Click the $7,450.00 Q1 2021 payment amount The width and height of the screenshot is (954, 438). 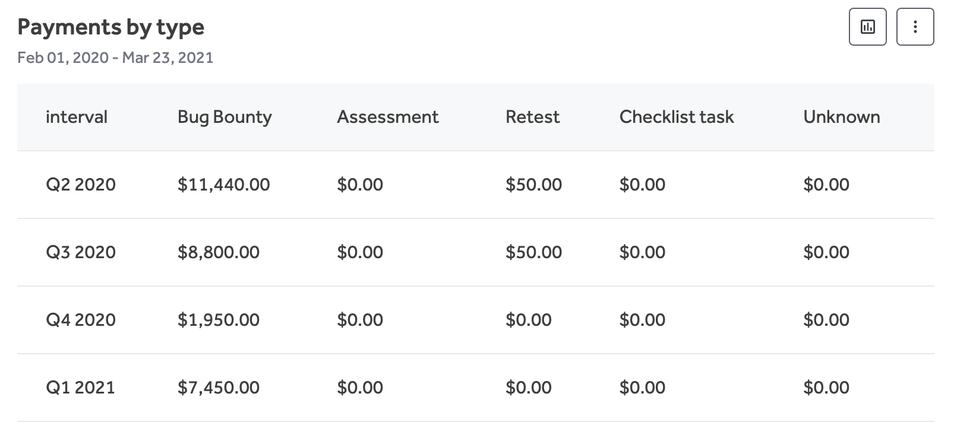(218, 388)
